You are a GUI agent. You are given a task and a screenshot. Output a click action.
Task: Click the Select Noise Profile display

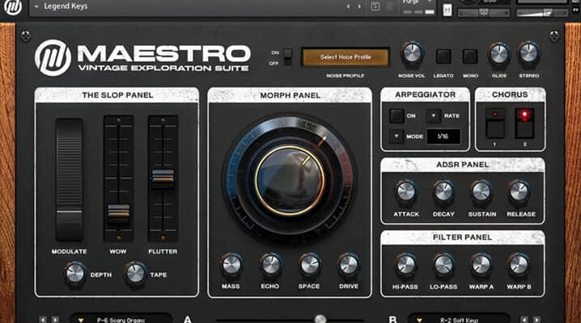click(x=346, y=57)
